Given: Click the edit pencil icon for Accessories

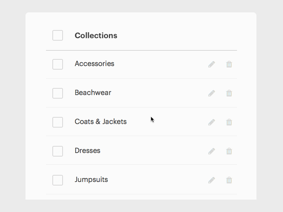Looking at the screenshot, I should [x=212, y=64].
